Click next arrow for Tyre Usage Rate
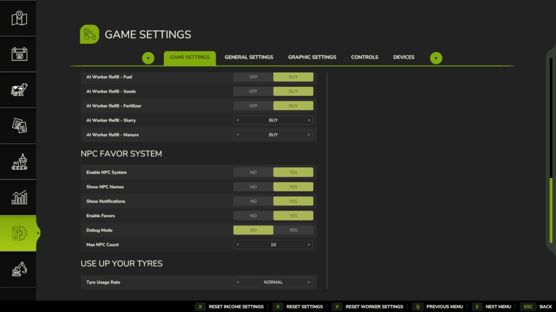Viewport: 556px width, 312px height. pos(309,282)
